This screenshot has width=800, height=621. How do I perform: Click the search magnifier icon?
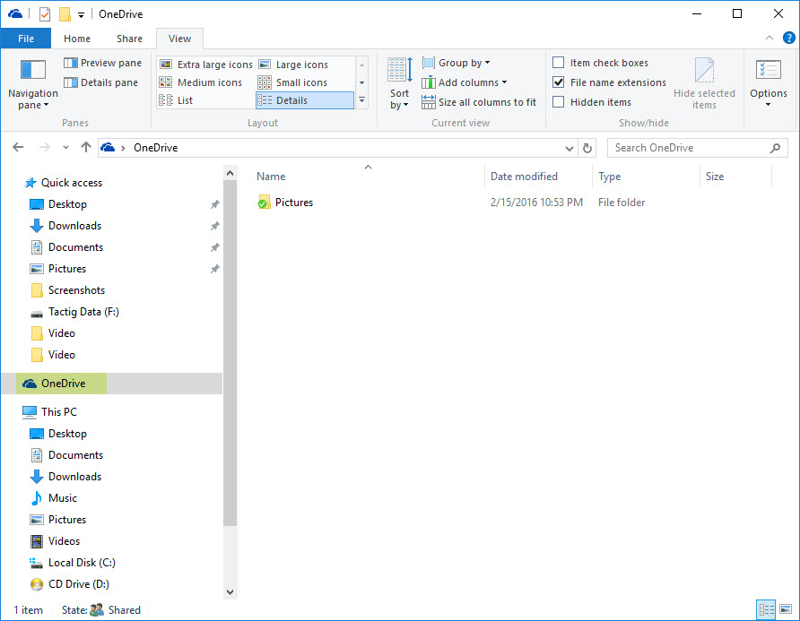click(776, 148)
